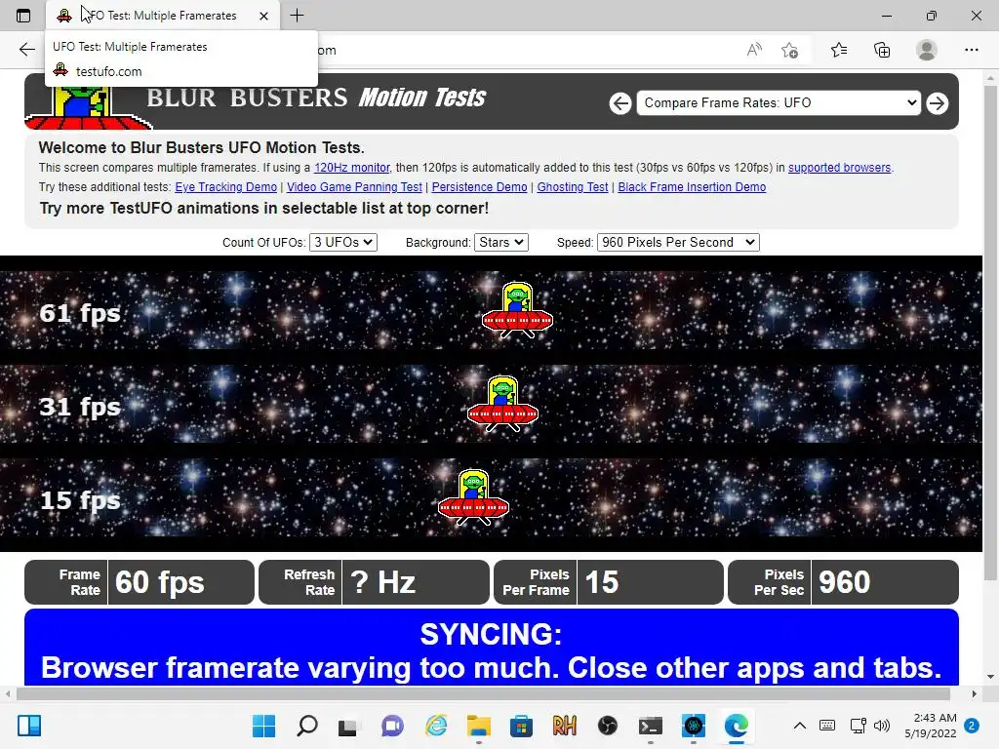The image size is (999, 749).
Task: Click the UFO in the 31 fps lane
Action: (x=502, y=404)
